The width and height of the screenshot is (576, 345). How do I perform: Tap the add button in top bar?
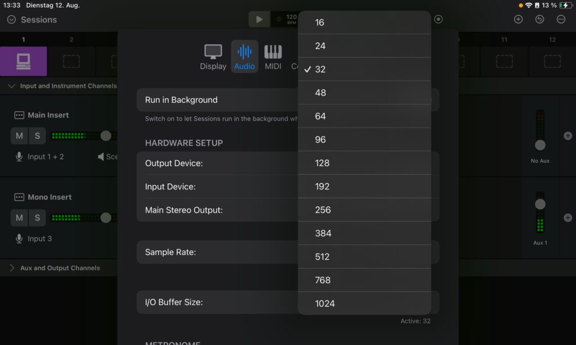tap(519, 19)
